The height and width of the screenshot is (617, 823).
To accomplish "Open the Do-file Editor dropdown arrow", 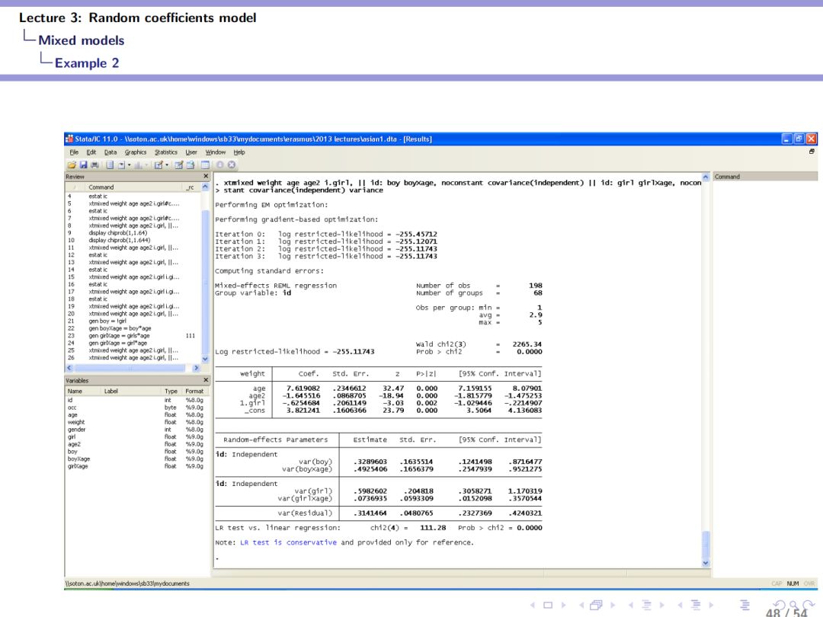I will (x=167, y=165).
